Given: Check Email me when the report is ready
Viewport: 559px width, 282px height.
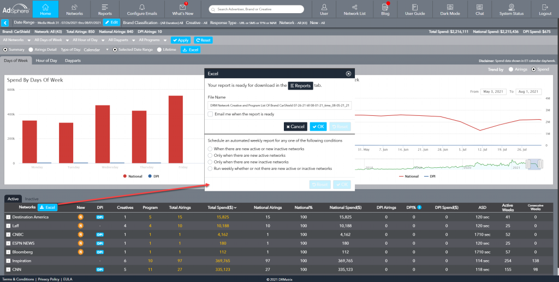Looking at the screenshot, I should point(210,114).
